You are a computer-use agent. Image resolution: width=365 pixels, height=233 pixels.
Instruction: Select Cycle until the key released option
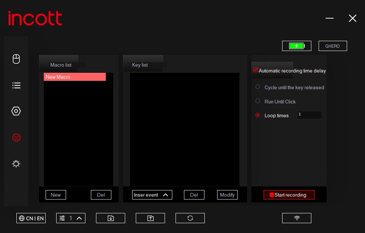tap(258, 87)
